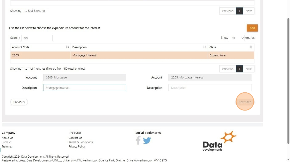Screen dimensions: 290x162
Task: Open the Privacy Policy link
Action: pyautogui.click(x=77, y=146)
